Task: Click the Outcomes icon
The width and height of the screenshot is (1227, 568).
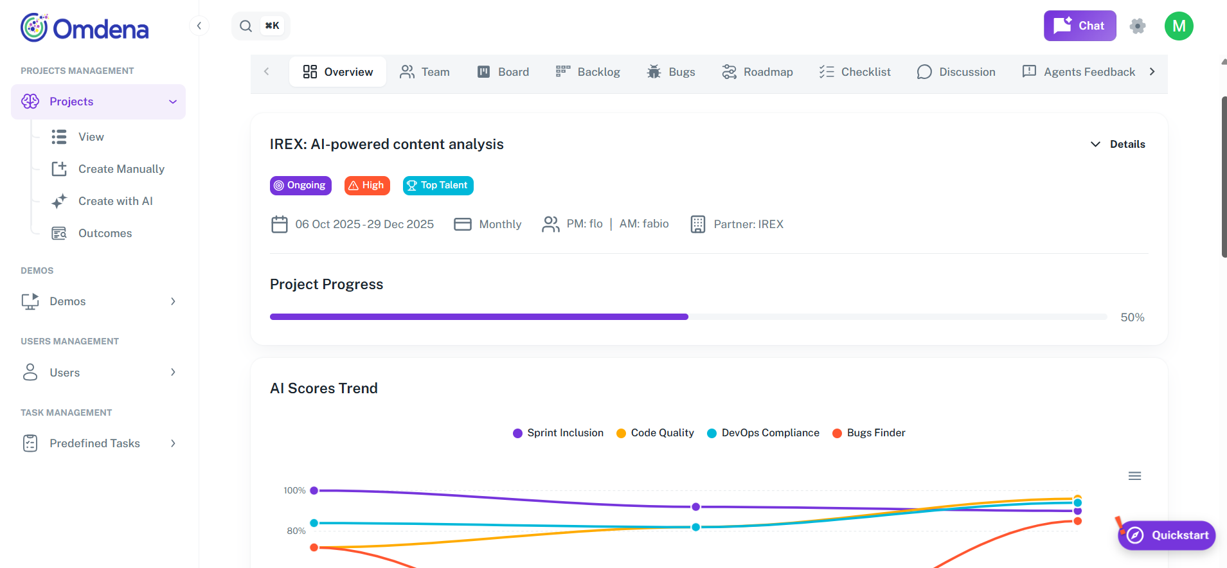Action: [x=59, y=233]
